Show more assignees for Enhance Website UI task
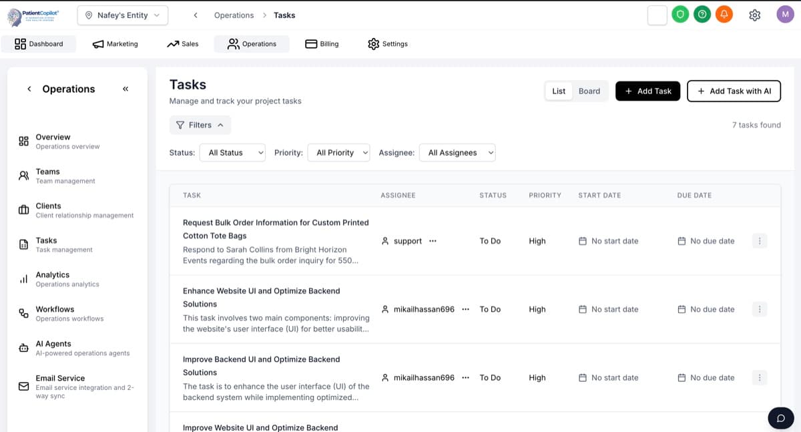Image resolution: width=801 pixels, height=432 pixels. tap(465, 309)
